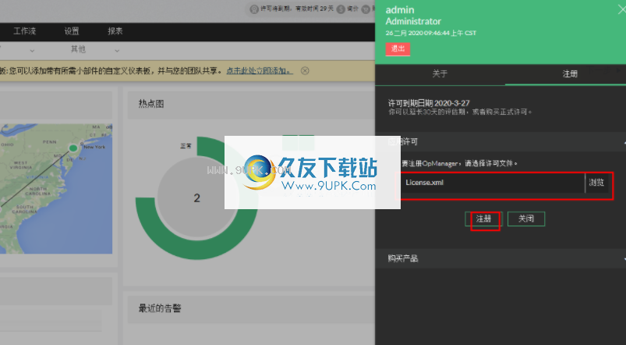Screen dimensions: 626x345
Task: Click the admin user name heading
Action: coord(400,10)
